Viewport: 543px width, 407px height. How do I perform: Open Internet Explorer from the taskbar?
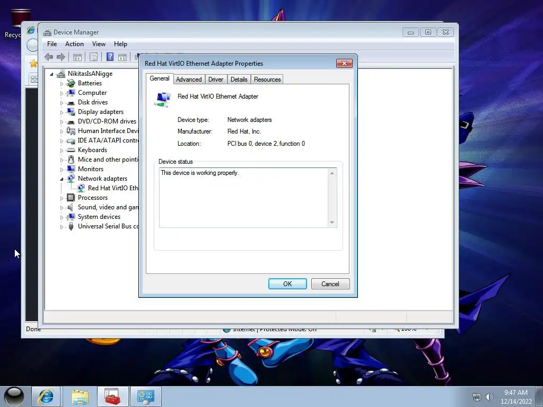click(x=46, y=396)
